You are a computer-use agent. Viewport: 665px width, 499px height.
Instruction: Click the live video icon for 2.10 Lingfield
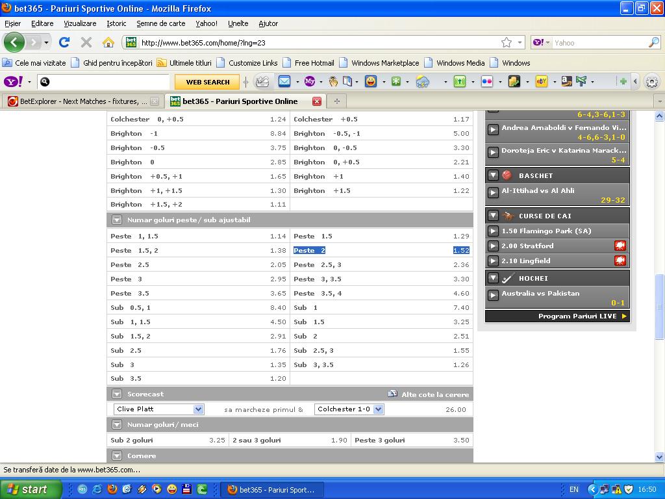[620, 261]
